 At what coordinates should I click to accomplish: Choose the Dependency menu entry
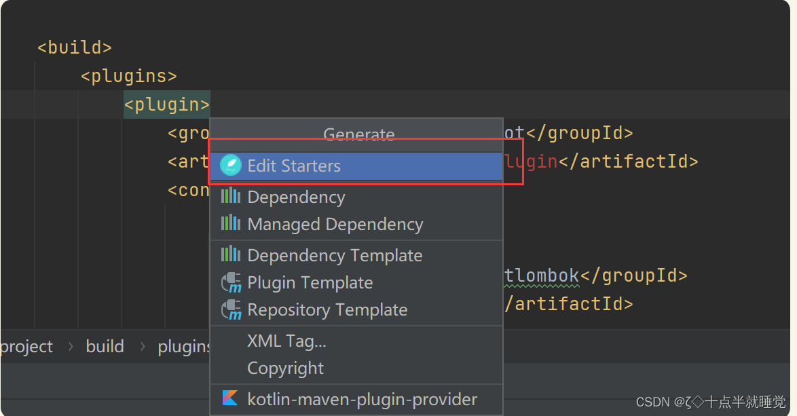pyautogui.click(x=356, y=197)
